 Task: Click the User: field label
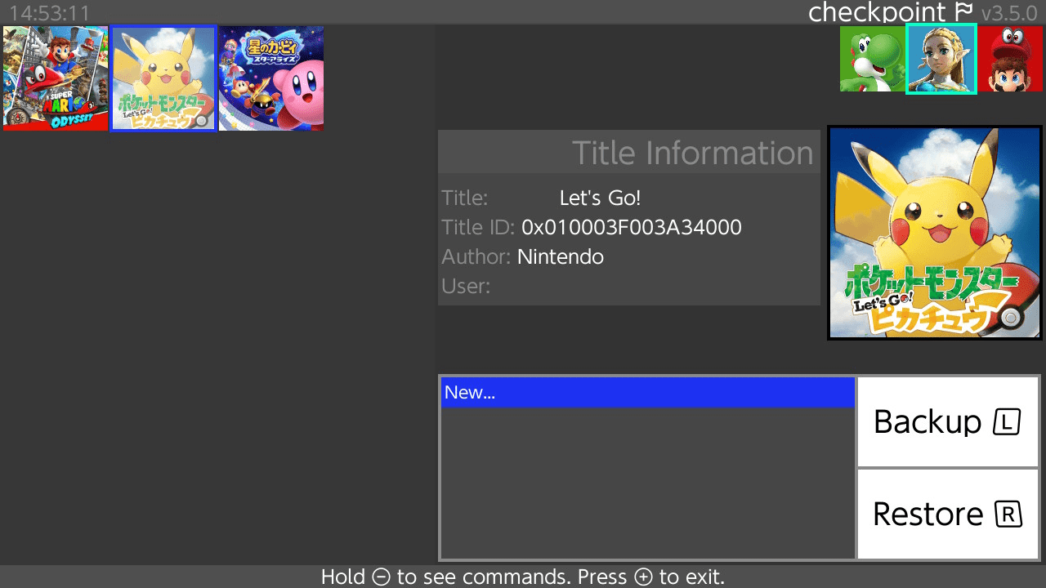click(x=466, y=286)
